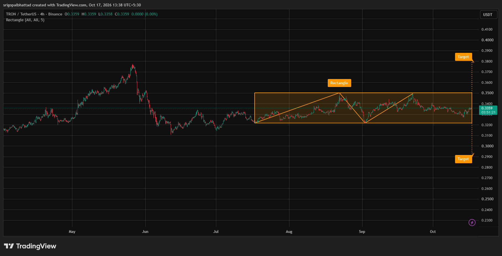The height and width of the screenshot is (256, 502).
Task: Click the 0.2500 price axis label
Action: (x=487, y=199)
